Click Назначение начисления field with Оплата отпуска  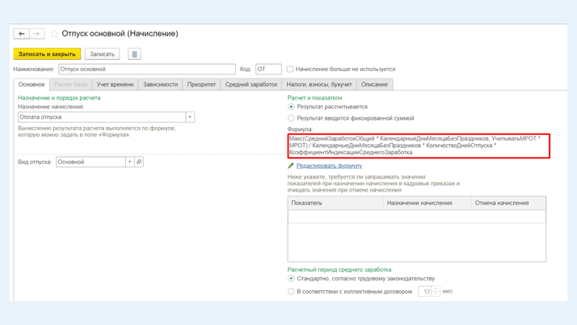(x=102, y=117)
